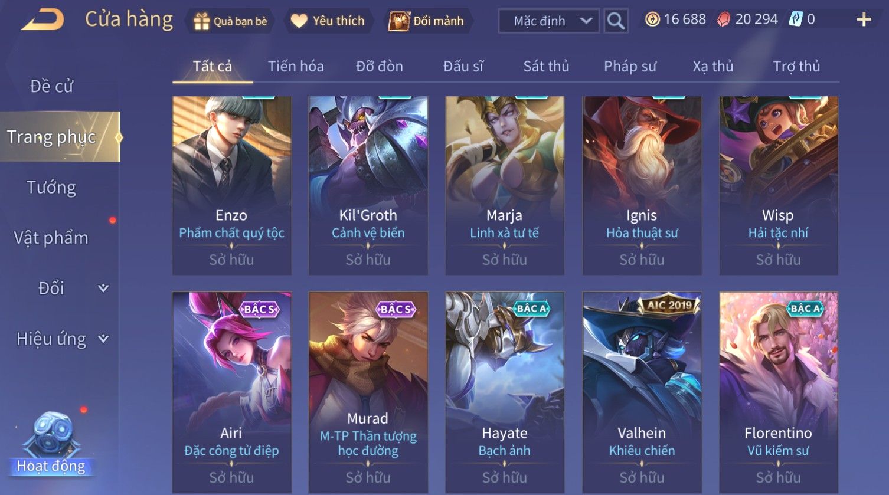Open Đổi mảnh fragment exchange

[x=426, y=21]
